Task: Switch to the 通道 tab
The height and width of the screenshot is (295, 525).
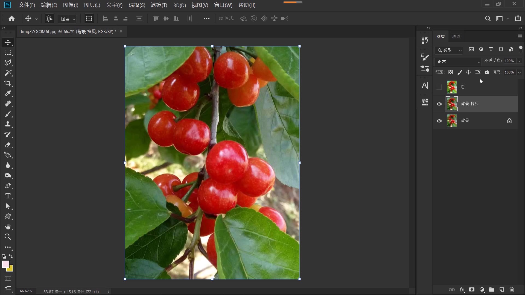Action: (x=456, y=36)
